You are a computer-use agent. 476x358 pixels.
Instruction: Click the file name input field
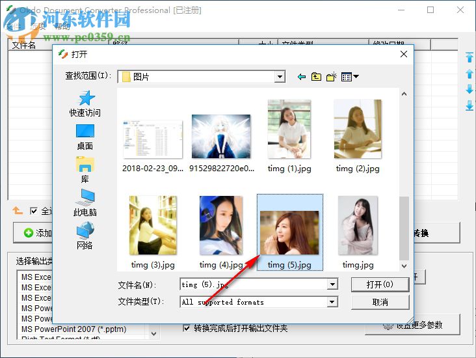tap(254, 284)
